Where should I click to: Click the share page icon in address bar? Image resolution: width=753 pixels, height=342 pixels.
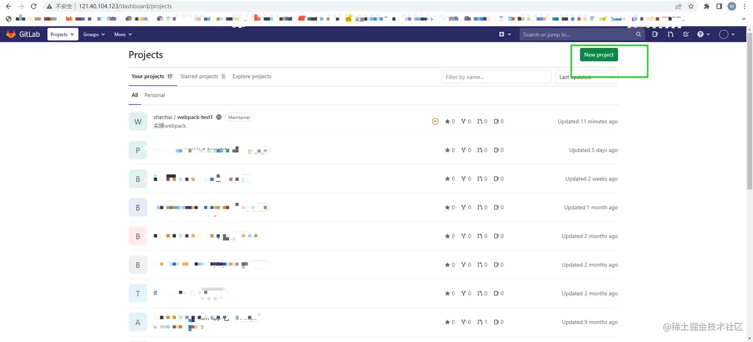(678, 6)
